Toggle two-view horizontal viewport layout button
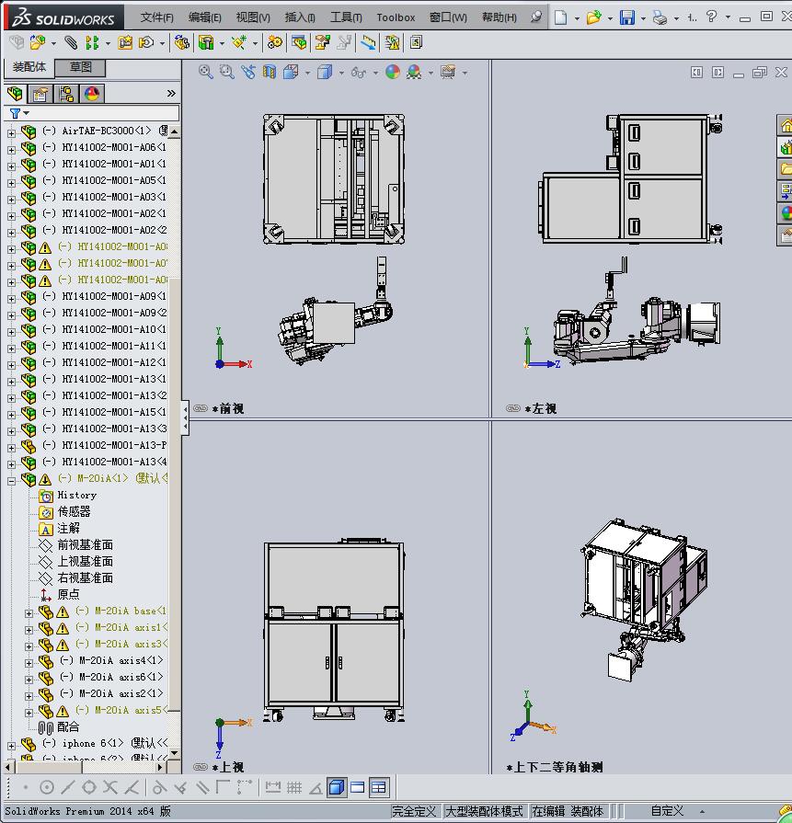The image size is (792, 823). [357, 787]
